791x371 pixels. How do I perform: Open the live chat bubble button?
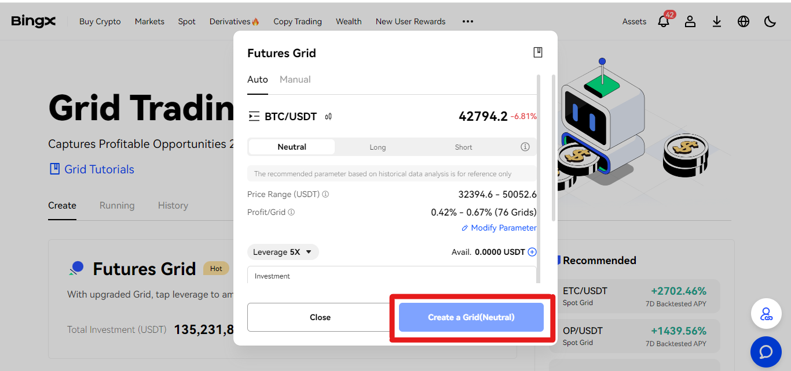pos(766,351)
